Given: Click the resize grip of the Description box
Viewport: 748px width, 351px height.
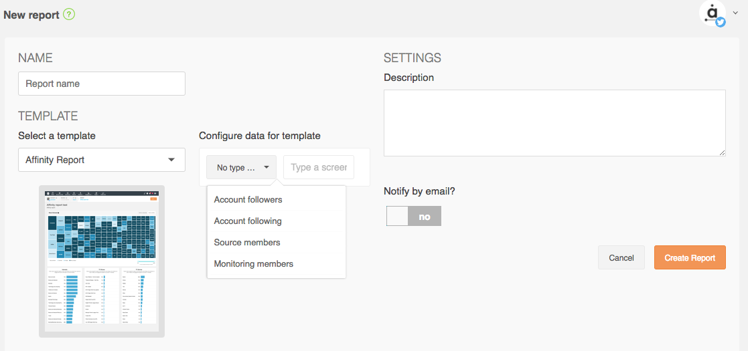Looking at the screenshot, I should (723, 153).
